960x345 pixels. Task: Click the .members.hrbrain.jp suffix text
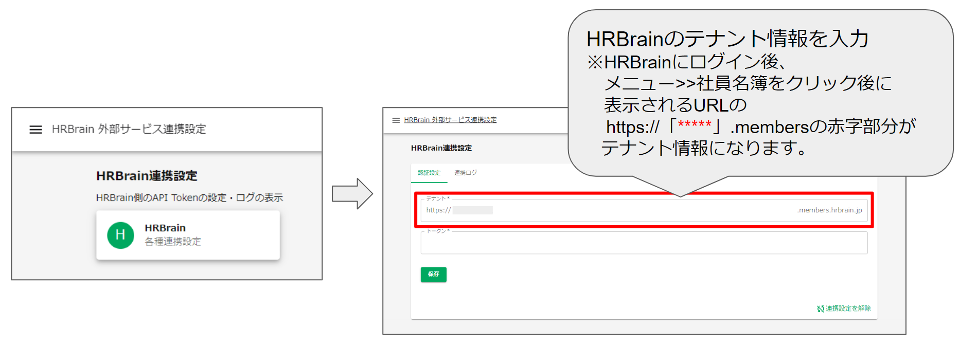coord(829,210)
